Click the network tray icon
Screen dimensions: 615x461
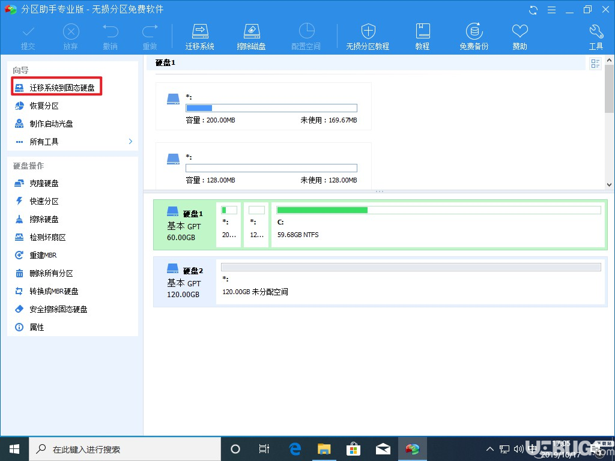coord(504,449)
